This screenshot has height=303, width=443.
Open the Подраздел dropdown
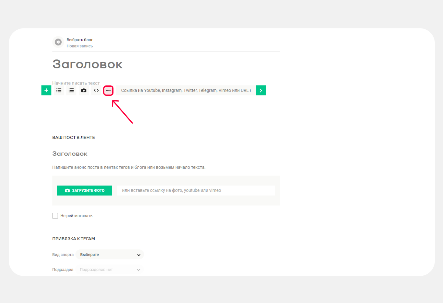click(x=110, y=270)
